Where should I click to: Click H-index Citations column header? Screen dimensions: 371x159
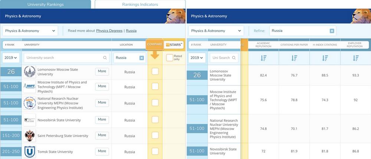325,45
